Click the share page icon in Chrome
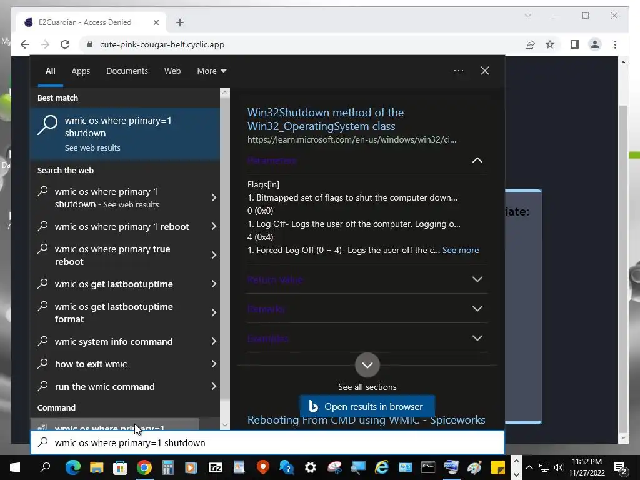 click(530, 44)
